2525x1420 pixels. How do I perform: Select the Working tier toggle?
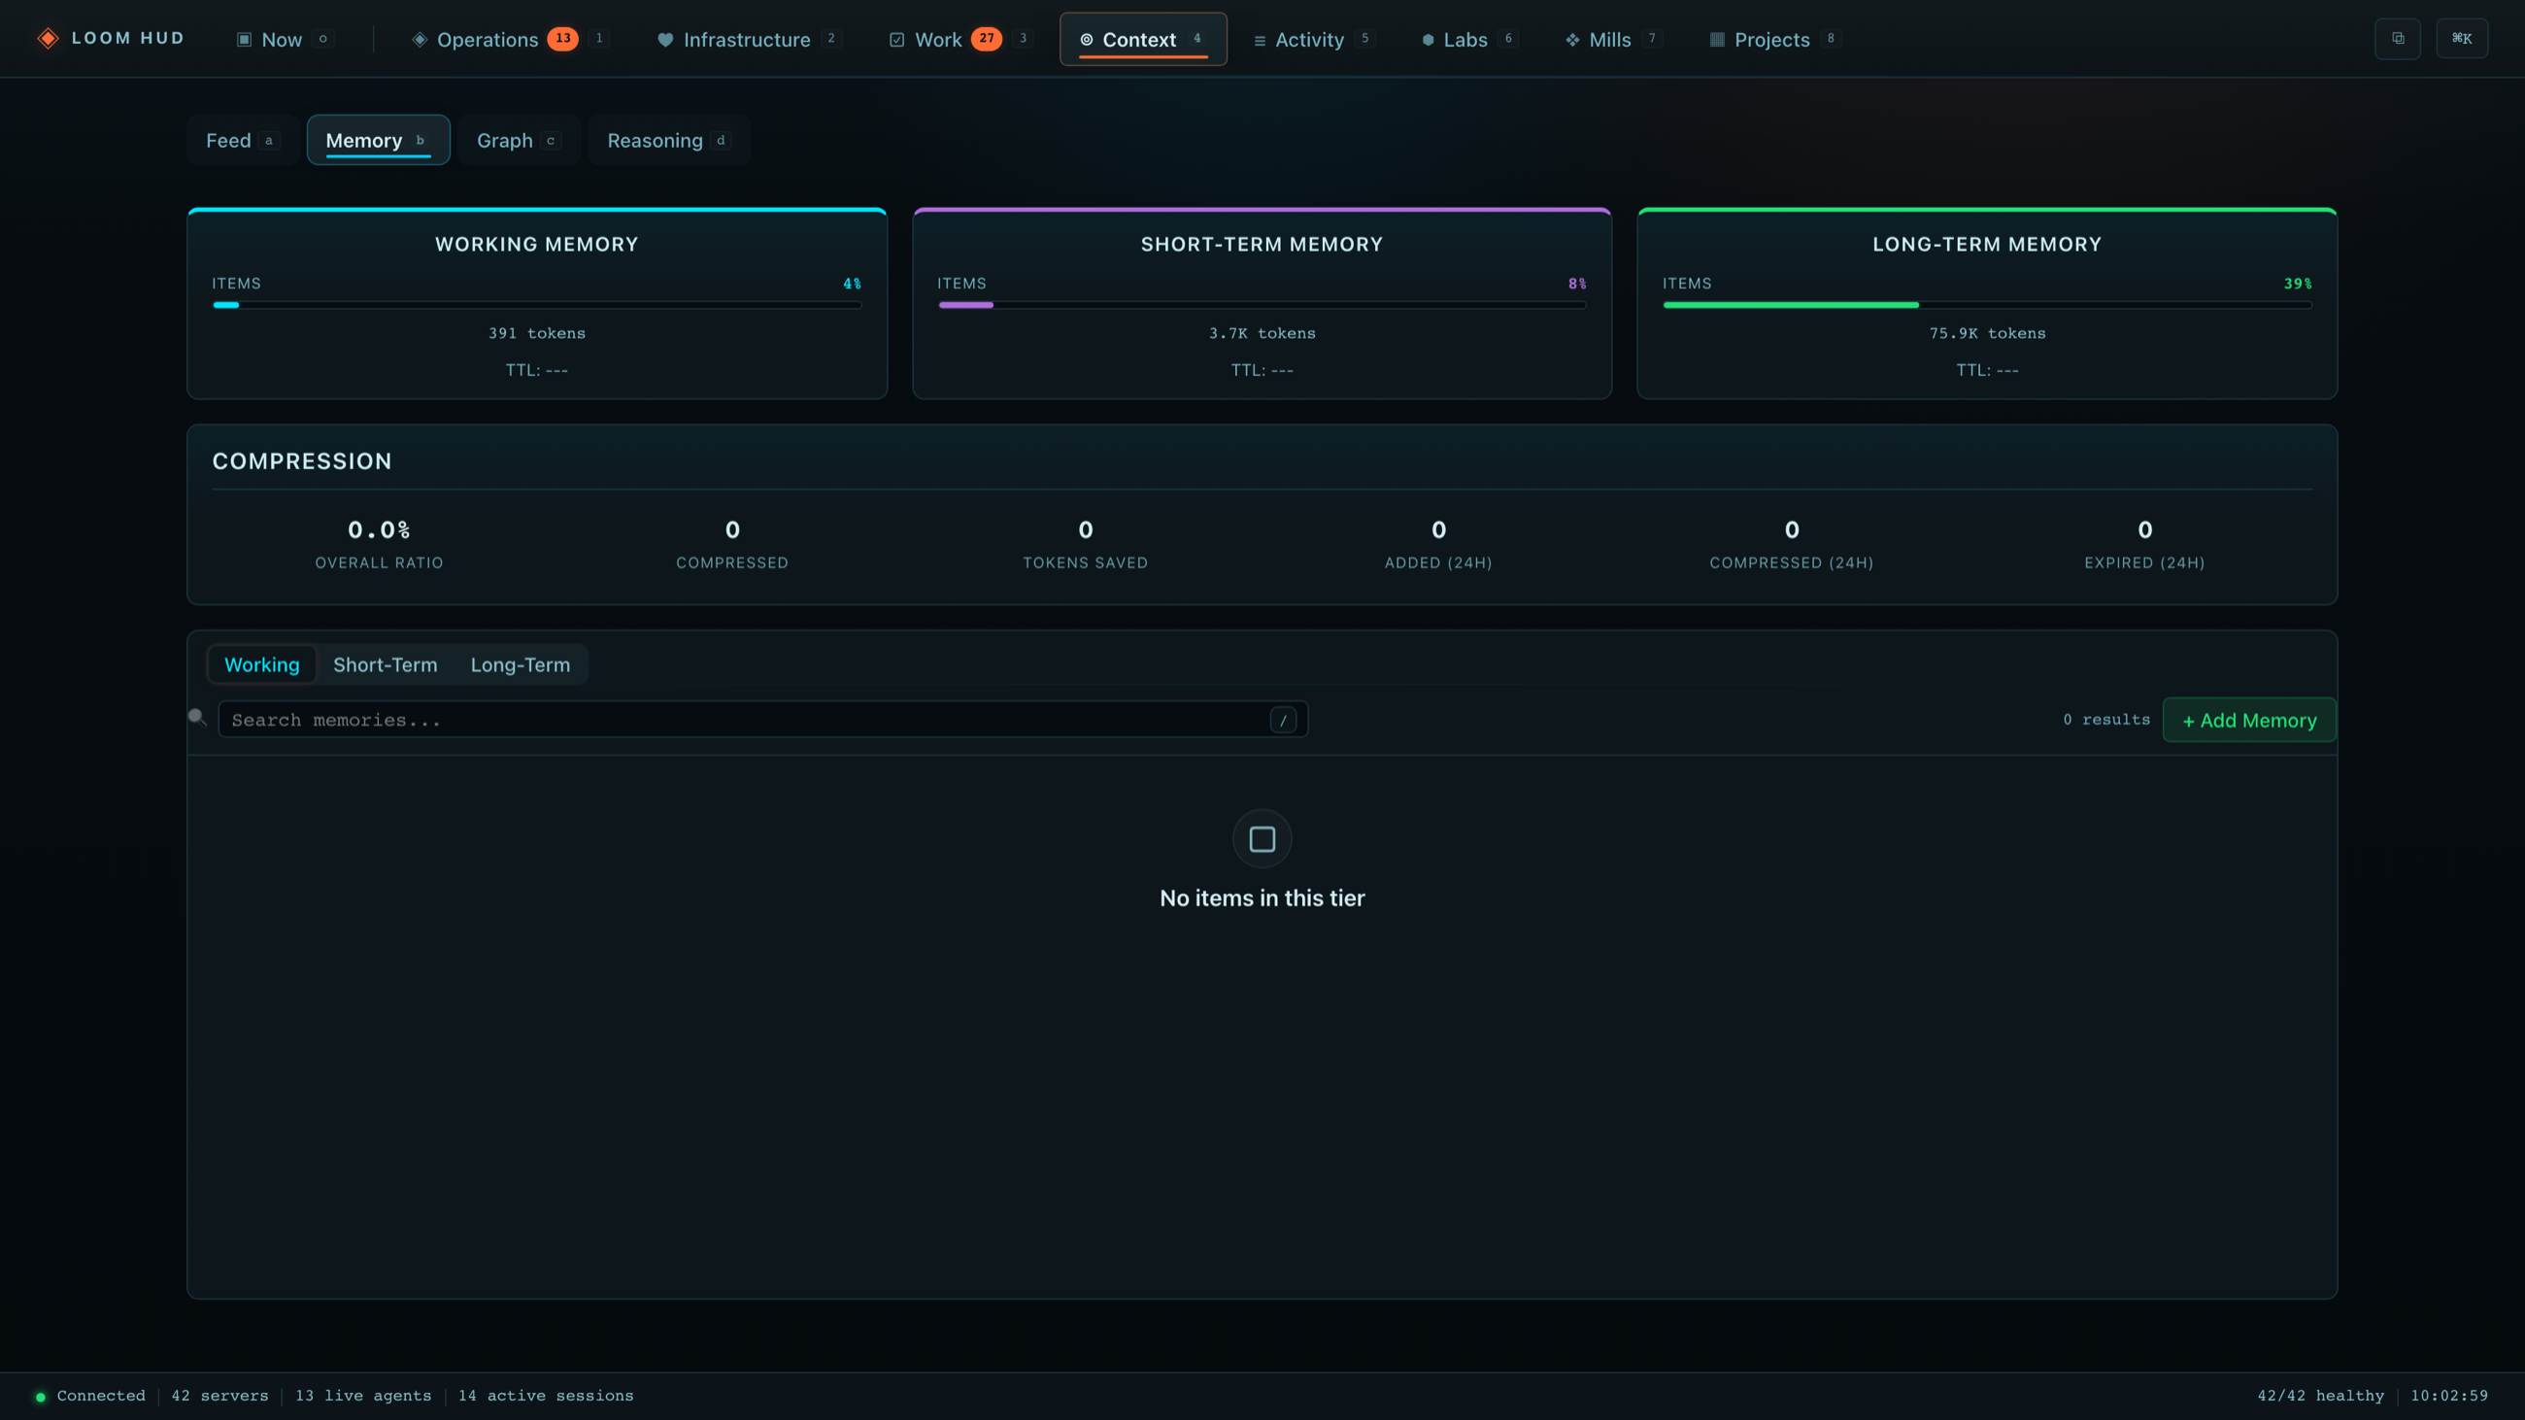click(261, 664)
